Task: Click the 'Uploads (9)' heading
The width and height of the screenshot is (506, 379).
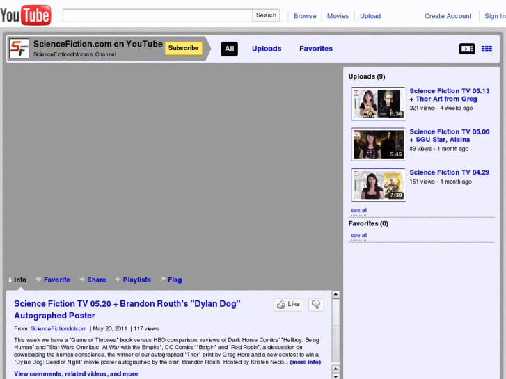Action: pos(367,76)
